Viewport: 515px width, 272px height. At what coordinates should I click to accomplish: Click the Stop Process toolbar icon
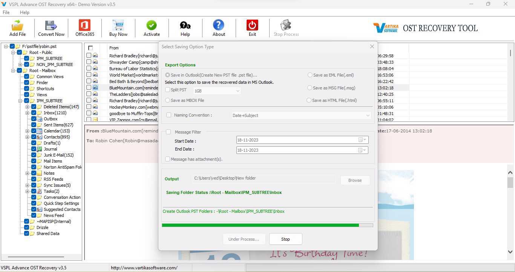click(x=286, y=25)
